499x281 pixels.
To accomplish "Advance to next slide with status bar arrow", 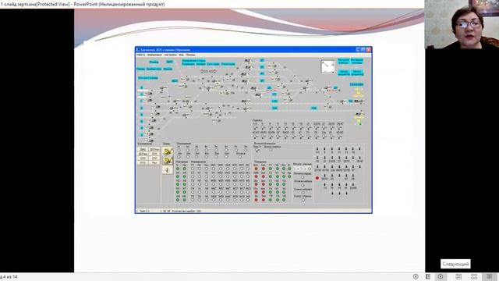I will point(441,276).
